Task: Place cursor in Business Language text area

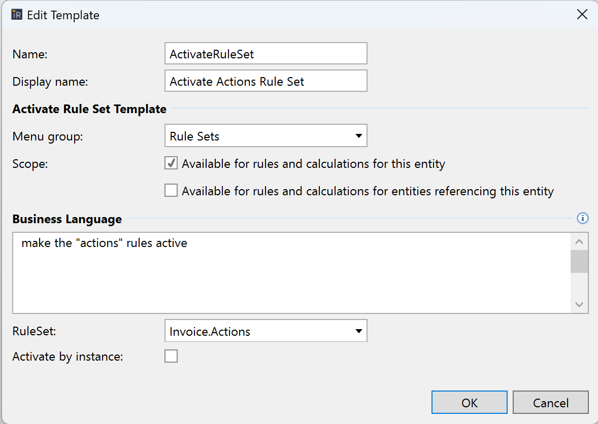Action: coord(289,274)
